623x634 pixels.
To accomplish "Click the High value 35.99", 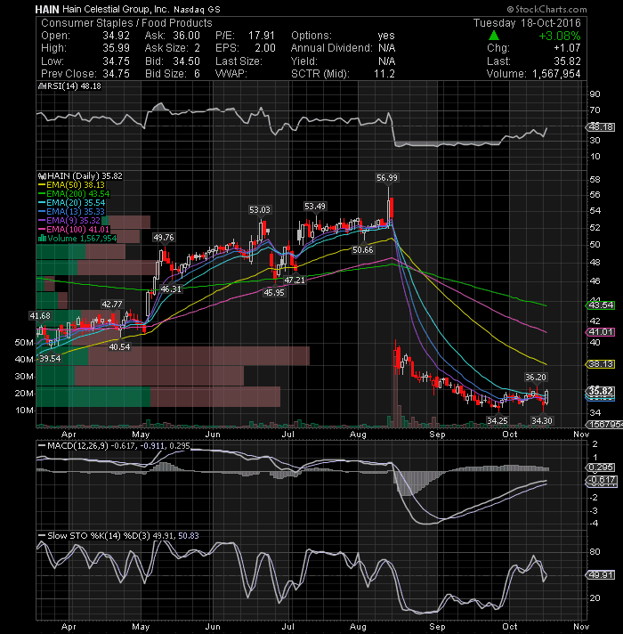I will click(x=116, y=48).
